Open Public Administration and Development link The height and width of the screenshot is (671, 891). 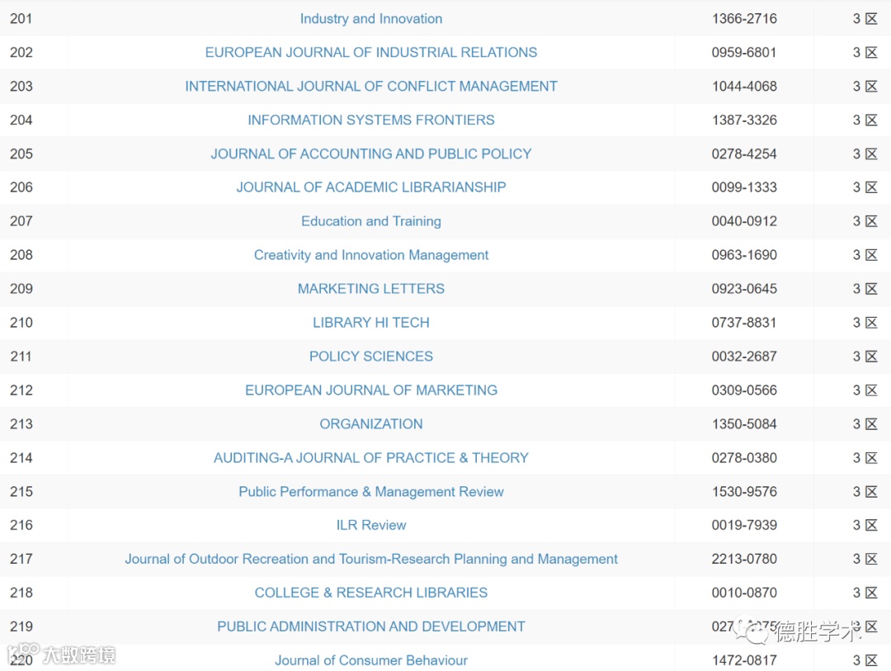371,626
